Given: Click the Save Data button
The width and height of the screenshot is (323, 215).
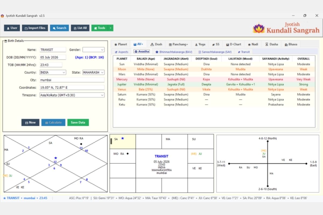Looking at the screenshot, I should click(x=78, y=123).
